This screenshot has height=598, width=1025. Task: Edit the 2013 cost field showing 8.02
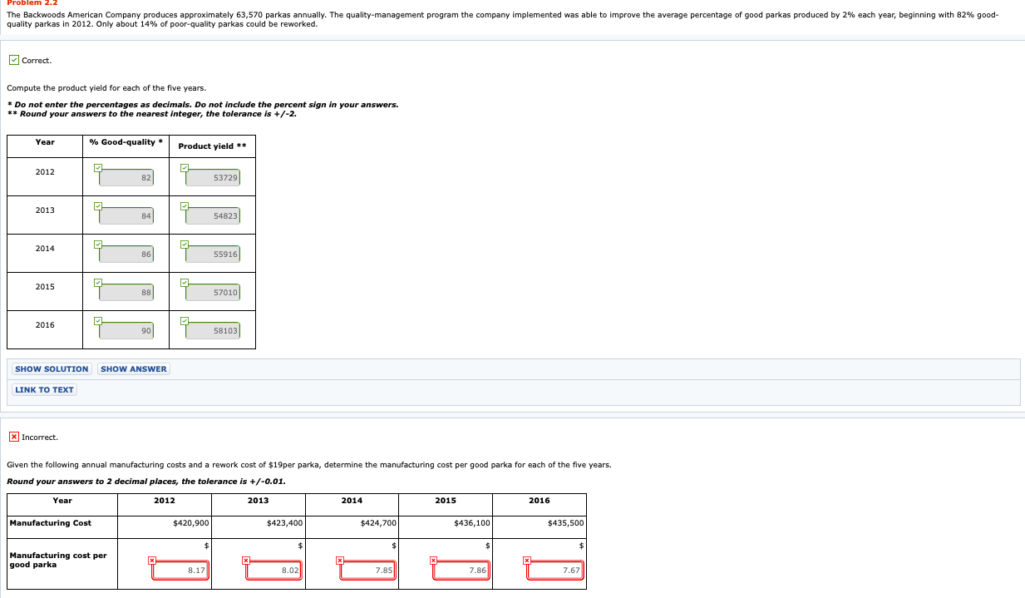[x=274, y=571]
